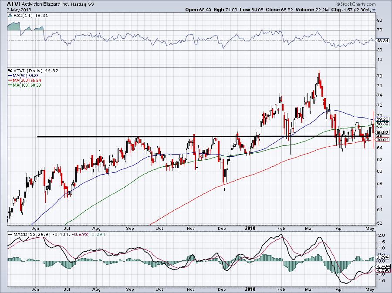The height and width of the screenshot is (293, 392).
Task: Click the -0.698 value in MACD legend
Action: (x=81, y=234)
